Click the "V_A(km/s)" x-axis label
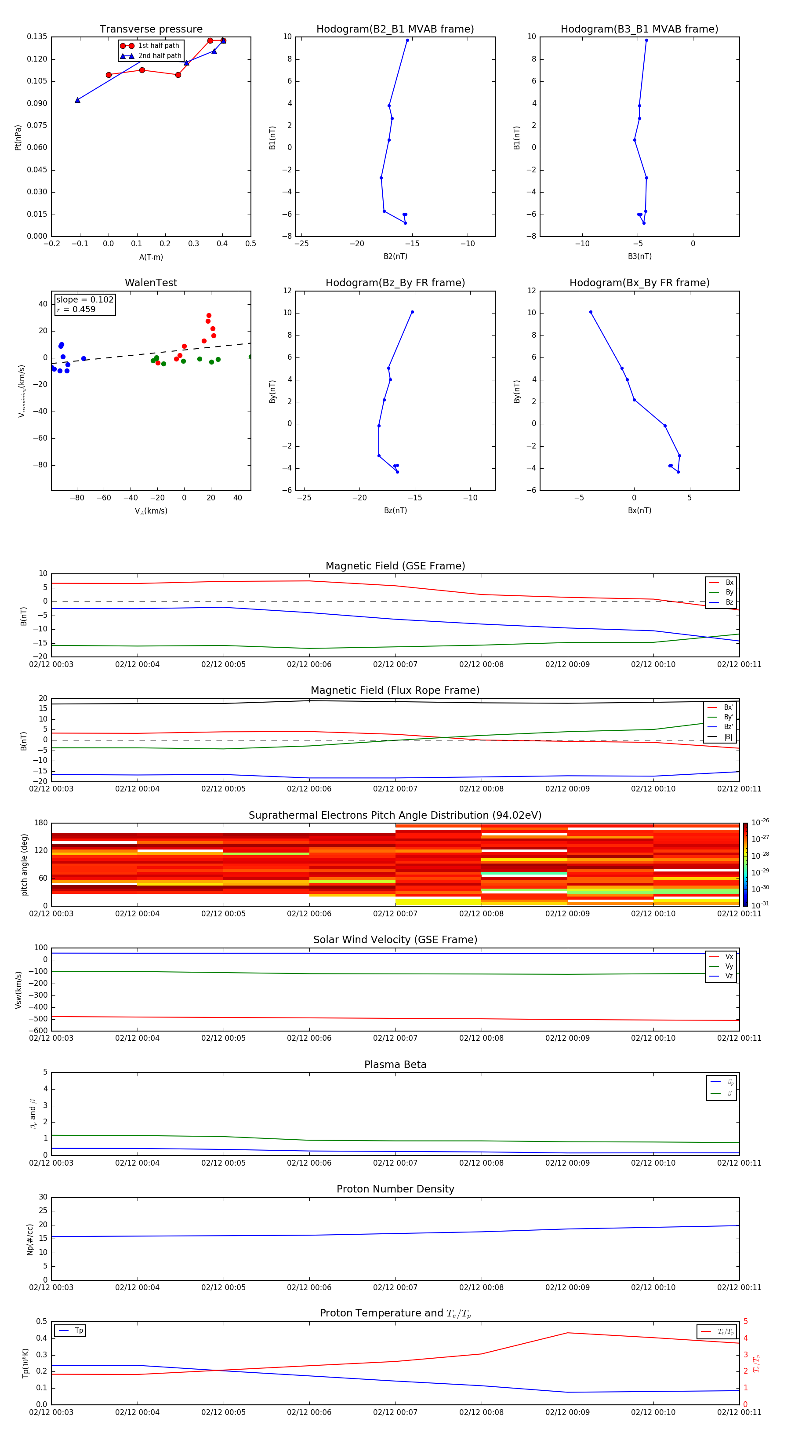This screenshot has height=1451, width=791. point(151,511)
